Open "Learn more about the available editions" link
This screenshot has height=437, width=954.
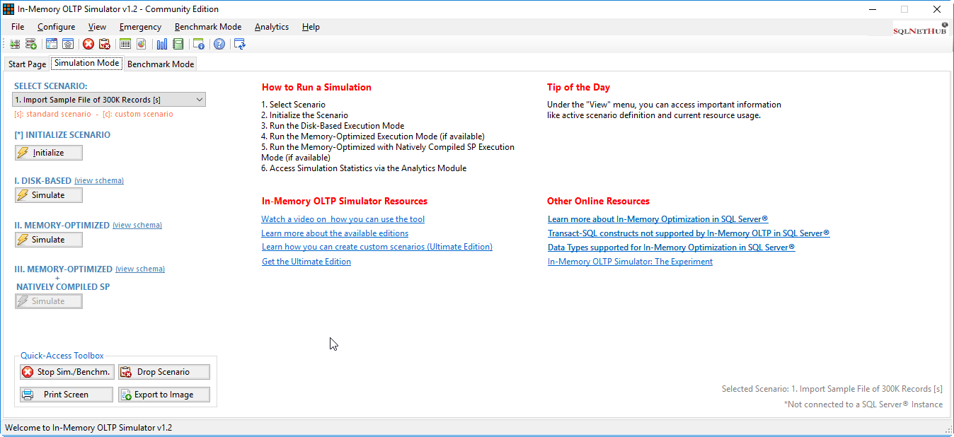(x=335, y=233)
